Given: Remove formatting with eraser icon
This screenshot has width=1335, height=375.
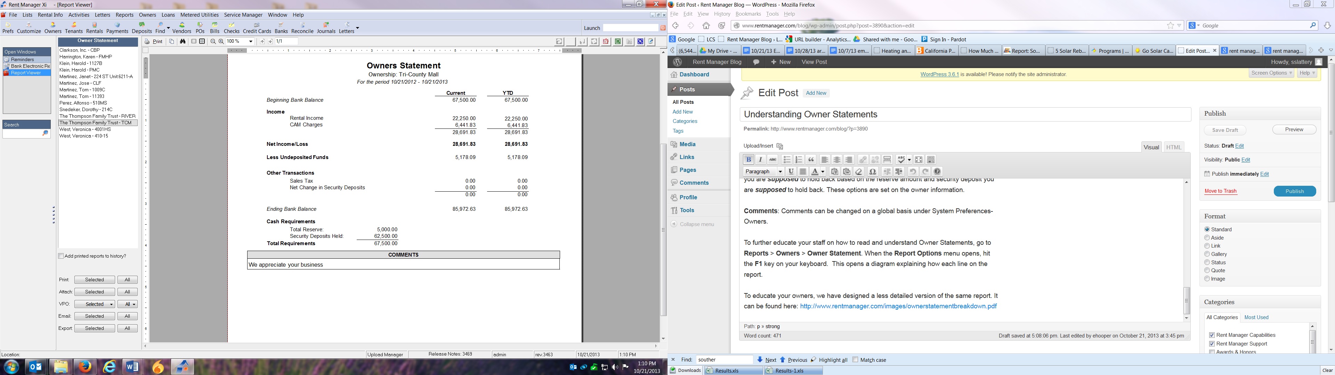Looking at the screenshot, I should (x=859, y=172).
